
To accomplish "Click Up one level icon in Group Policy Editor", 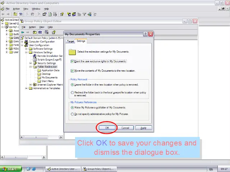I will coord(35,32).
